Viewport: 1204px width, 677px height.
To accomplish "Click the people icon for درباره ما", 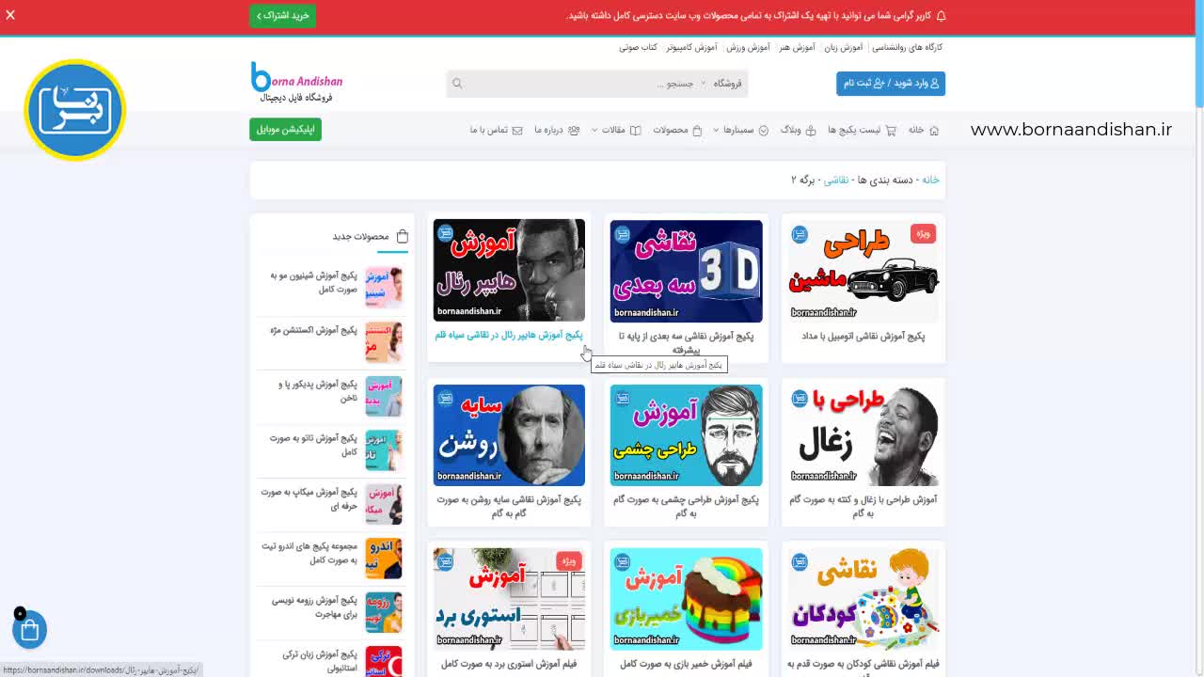I will 574,130.
